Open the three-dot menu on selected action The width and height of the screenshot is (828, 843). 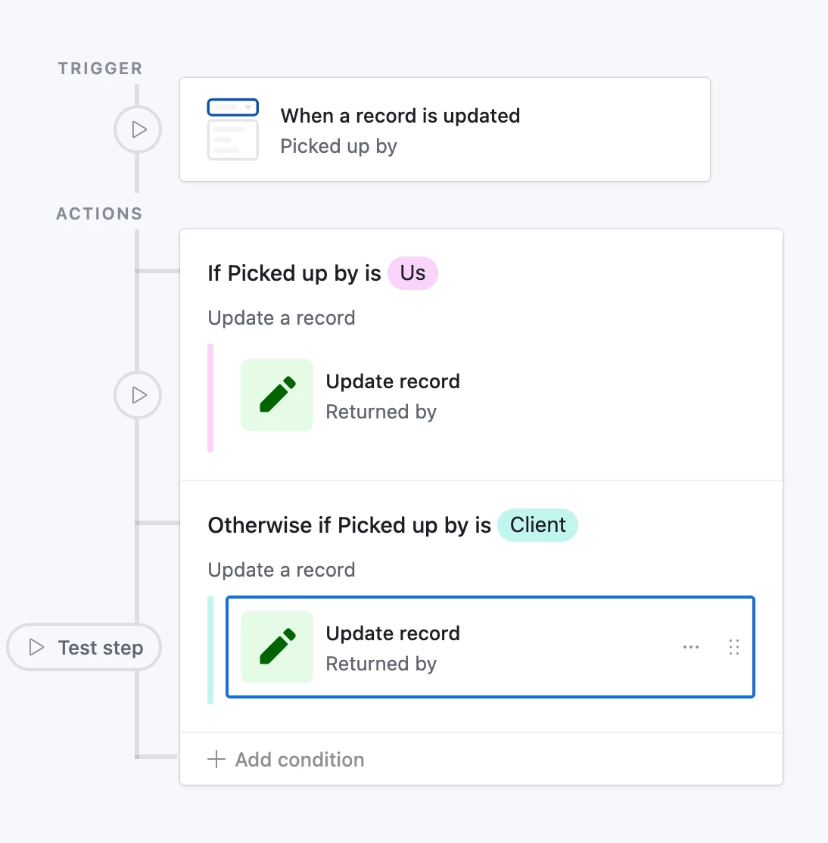[691, 647]
